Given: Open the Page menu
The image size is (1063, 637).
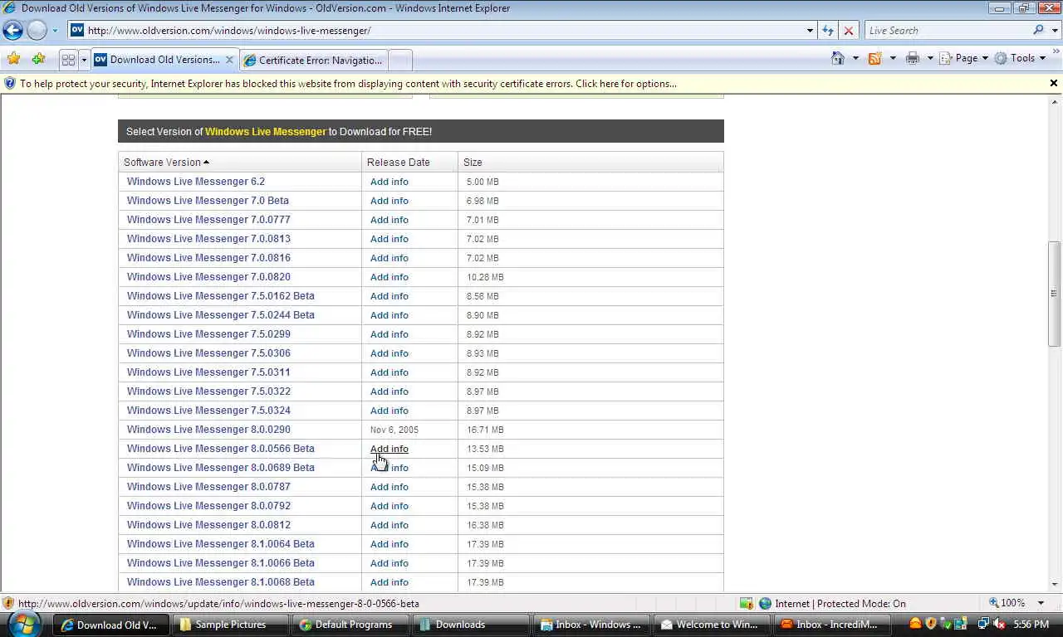Looking at the screenshot, I should tap(964, 58).
